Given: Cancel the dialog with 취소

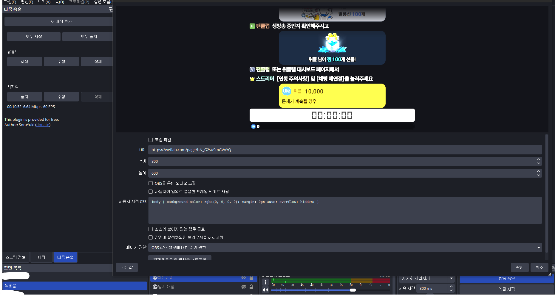Looking at the screenshot, I should pyautogui.click(x=539, y=267).
